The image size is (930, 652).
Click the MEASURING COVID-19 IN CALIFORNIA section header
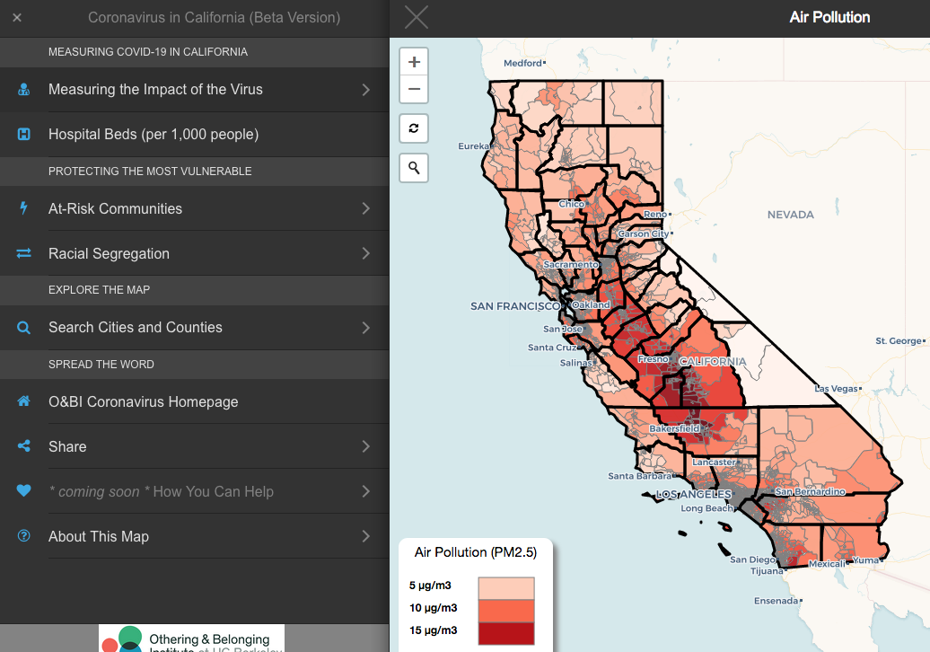click(x=148, y=52)
